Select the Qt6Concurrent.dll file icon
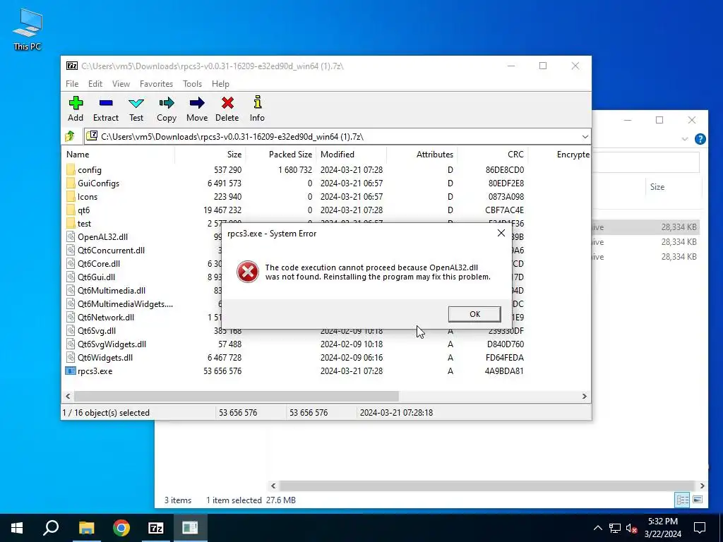The width and height of the screenshot is (723, 542). click(71, 251)
